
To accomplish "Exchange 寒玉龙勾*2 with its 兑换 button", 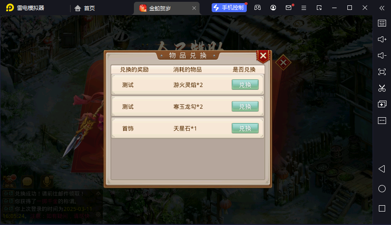I will click(x=245, y=106).
